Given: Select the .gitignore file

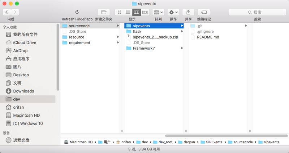Looking at the screenshot, I should (218, 31).
